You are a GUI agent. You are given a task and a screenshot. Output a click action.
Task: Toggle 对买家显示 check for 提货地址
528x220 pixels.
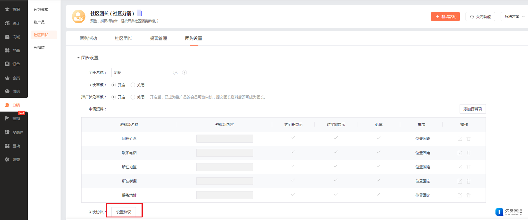tap(336, 194)
